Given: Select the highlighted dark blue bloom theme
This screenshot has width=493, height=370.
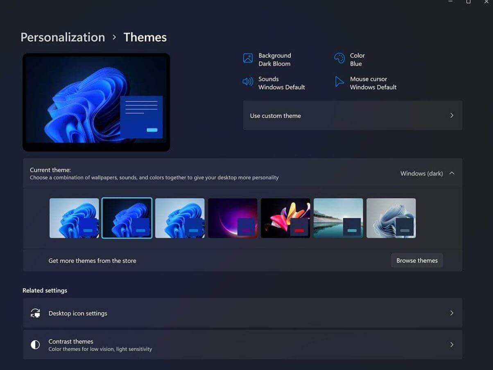Looking at the screenshot, I should click(x=127, y=218).
